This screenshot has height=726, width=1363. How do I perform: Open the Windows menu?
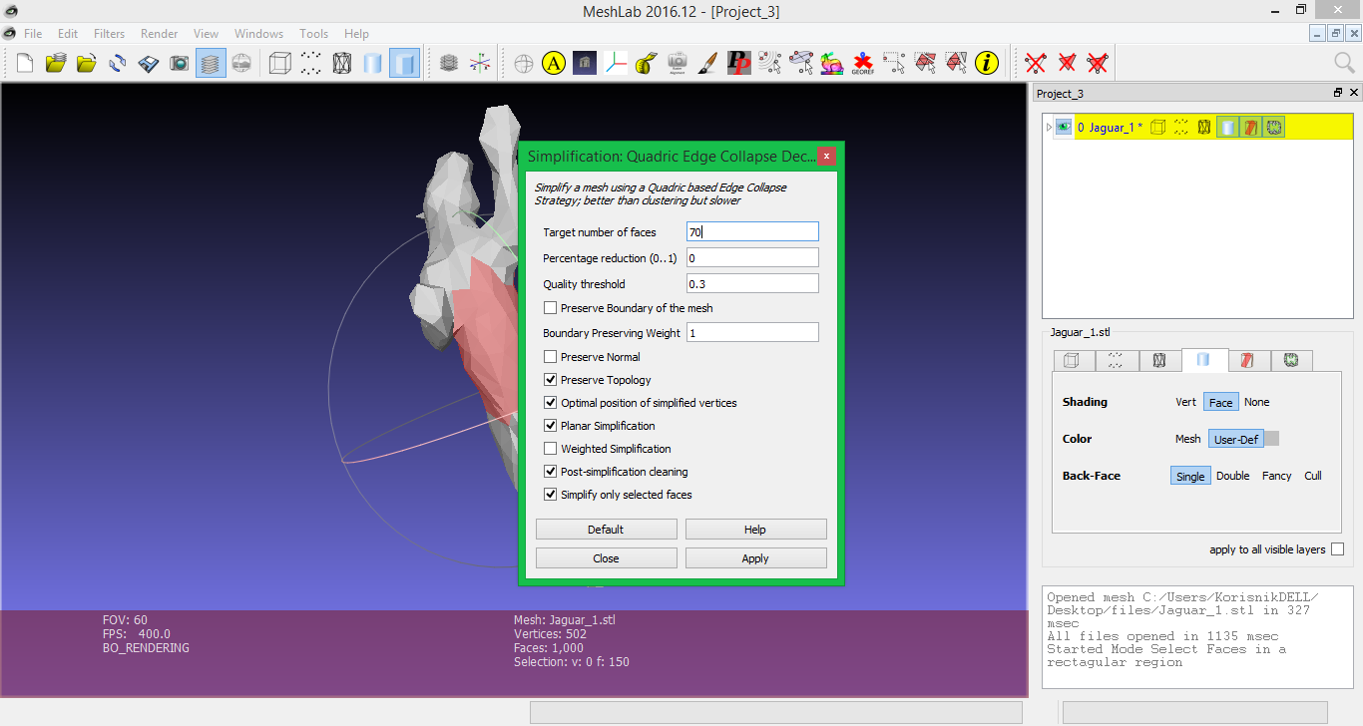(259, 34)
